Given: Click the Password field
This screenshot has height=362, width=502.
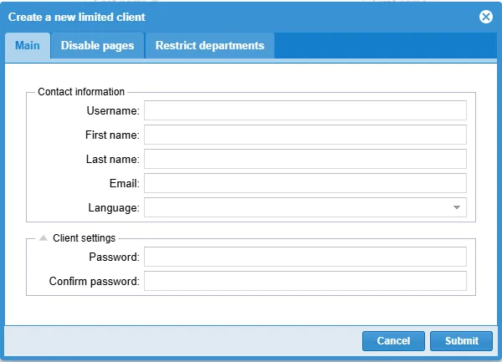Looking at the screenshot, I should [x=305, y=257].
